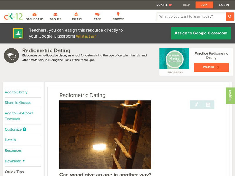Open the Details link
This screenshot has width=235, height=176.
pos(10,140)
